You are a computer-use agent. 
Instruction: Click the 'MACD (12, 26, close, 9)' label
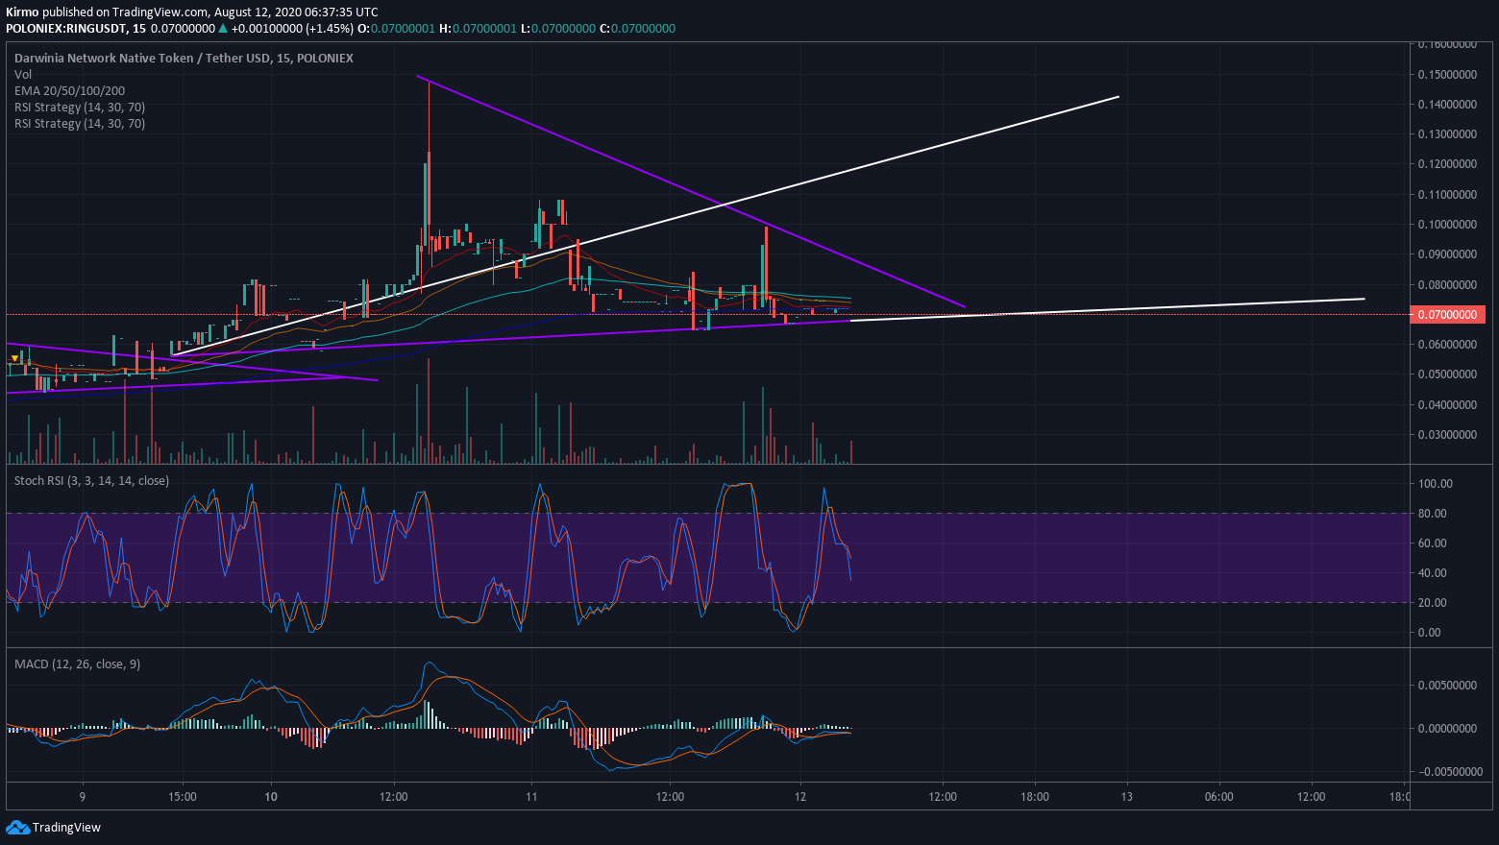(77, 664)
